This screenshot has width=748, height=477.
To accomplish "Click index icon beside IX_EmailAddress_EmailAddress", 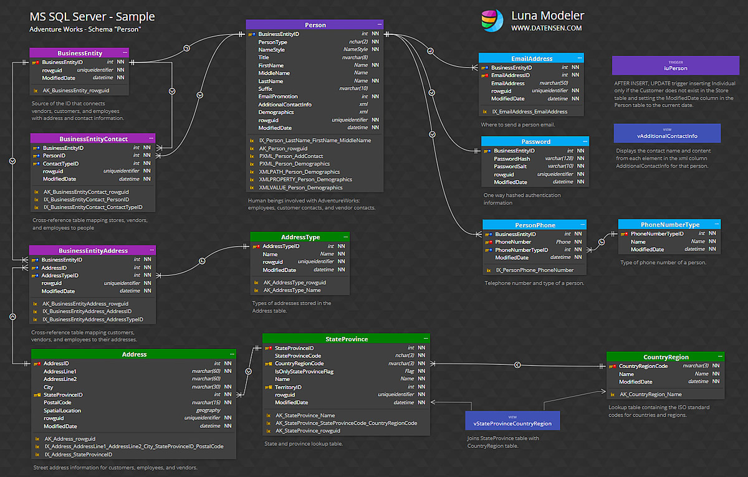I will click(485, 111).
